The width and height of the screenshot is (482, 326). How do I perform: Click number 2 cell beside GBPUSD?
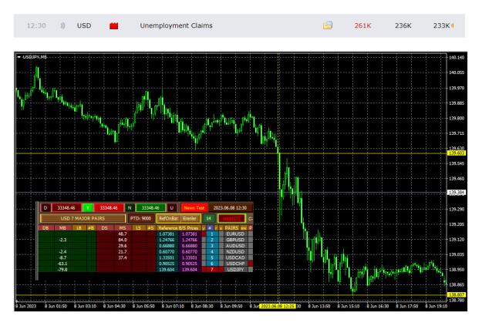pyautogui.click(x=212, y=240)
